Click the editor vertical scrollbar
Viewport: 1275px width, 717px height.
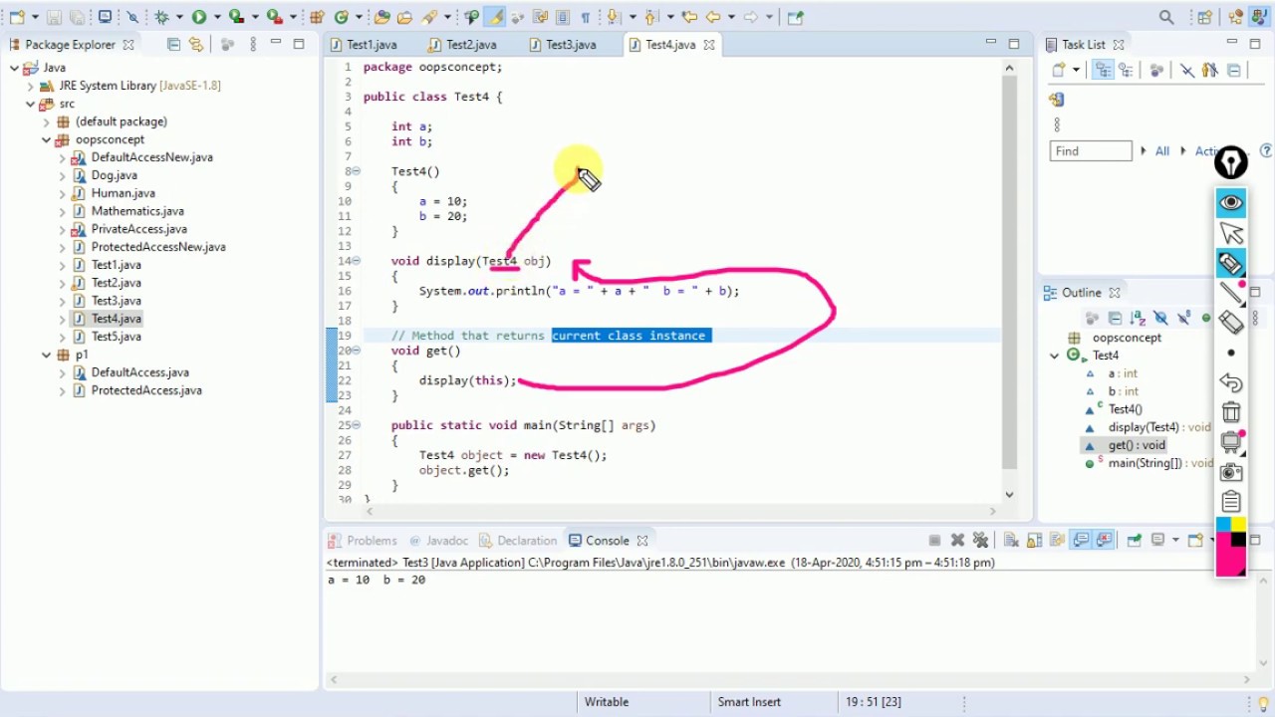(1009, 272)
